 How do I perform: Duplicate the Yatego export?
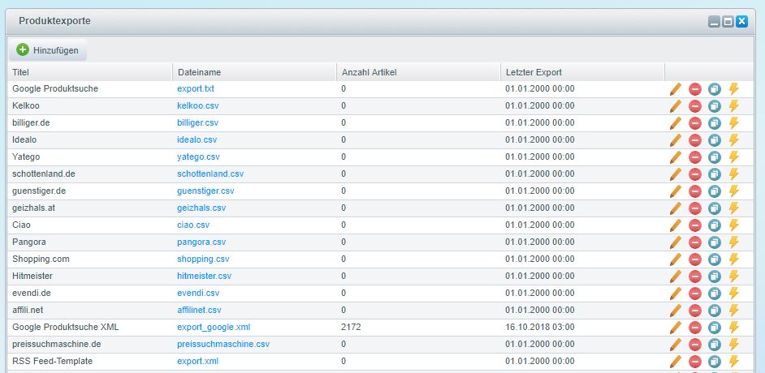[715, 157]
